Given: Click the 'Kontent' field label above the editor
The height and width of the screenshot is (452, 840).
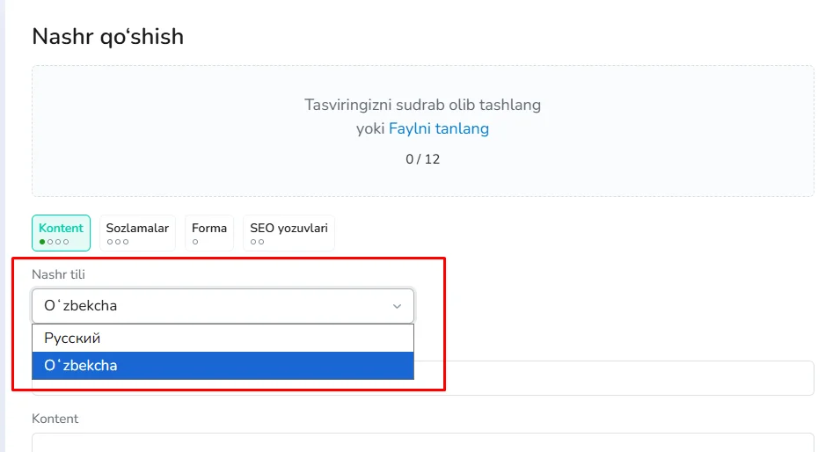Looking at the screenshot, I should click(x=55, y=419).
